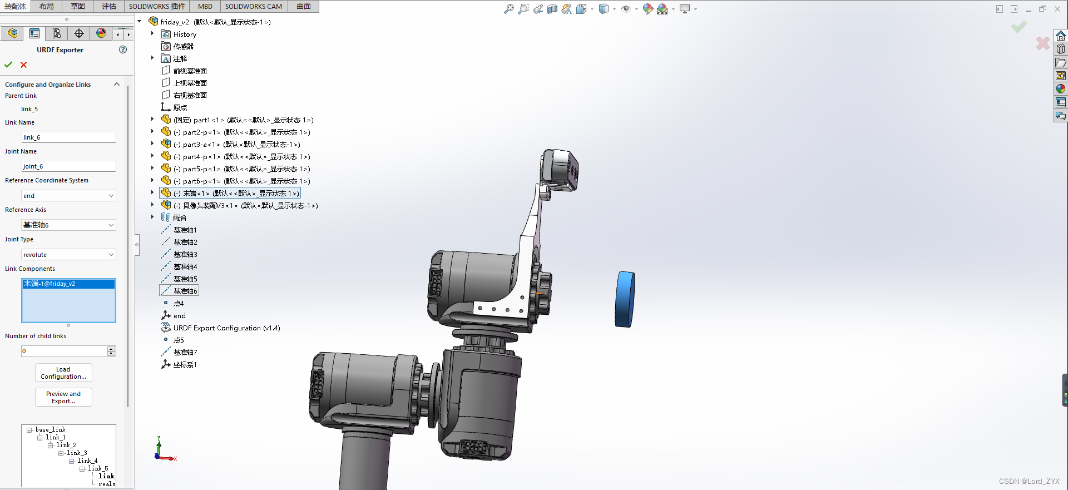Open the SOLIDWORKS Forum task pane icon
Image resolution: width=1068 pixels, height=490 pixels.
point(1061,116)
